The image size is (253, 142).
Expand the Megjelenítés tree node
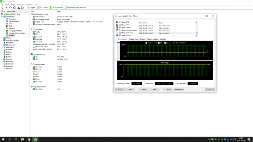click(x=2, y=45)
